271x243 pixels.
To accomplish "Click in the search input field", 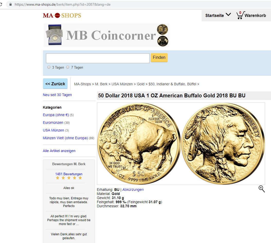I will point(98,58).
